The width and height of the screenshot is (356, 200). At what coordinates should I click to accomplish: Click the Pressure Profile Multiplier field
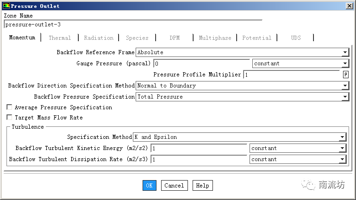[x=292, y=75]
